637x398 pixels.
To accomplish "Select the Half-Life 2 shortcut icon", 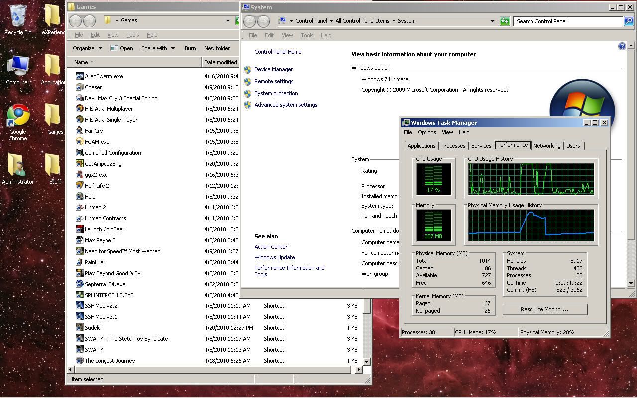I will [x=79, y=186].
